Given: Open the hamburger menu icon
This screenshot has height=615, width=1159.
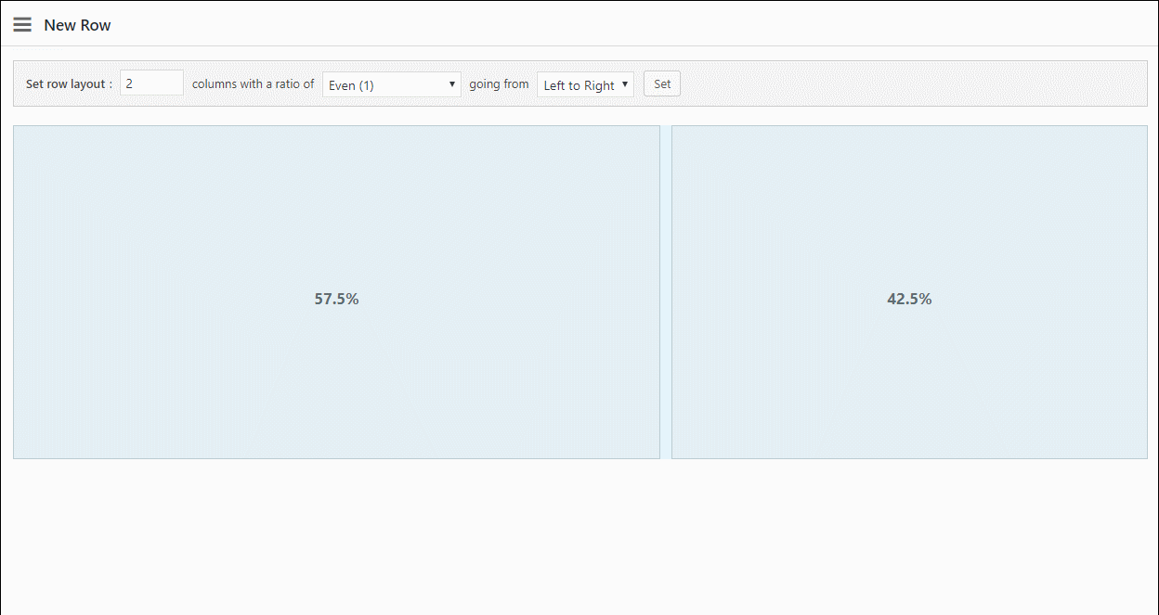Looking at the screenshot, I should coord(22,25).
